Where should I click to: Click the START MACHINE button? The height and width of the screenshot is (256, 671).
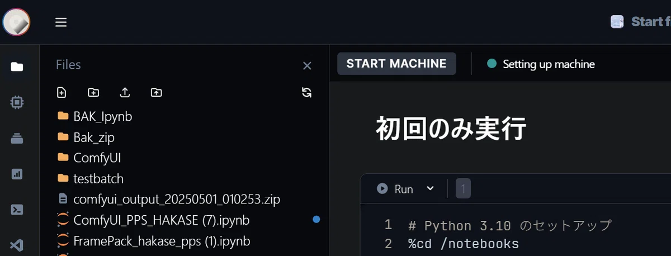pos(396,64)
